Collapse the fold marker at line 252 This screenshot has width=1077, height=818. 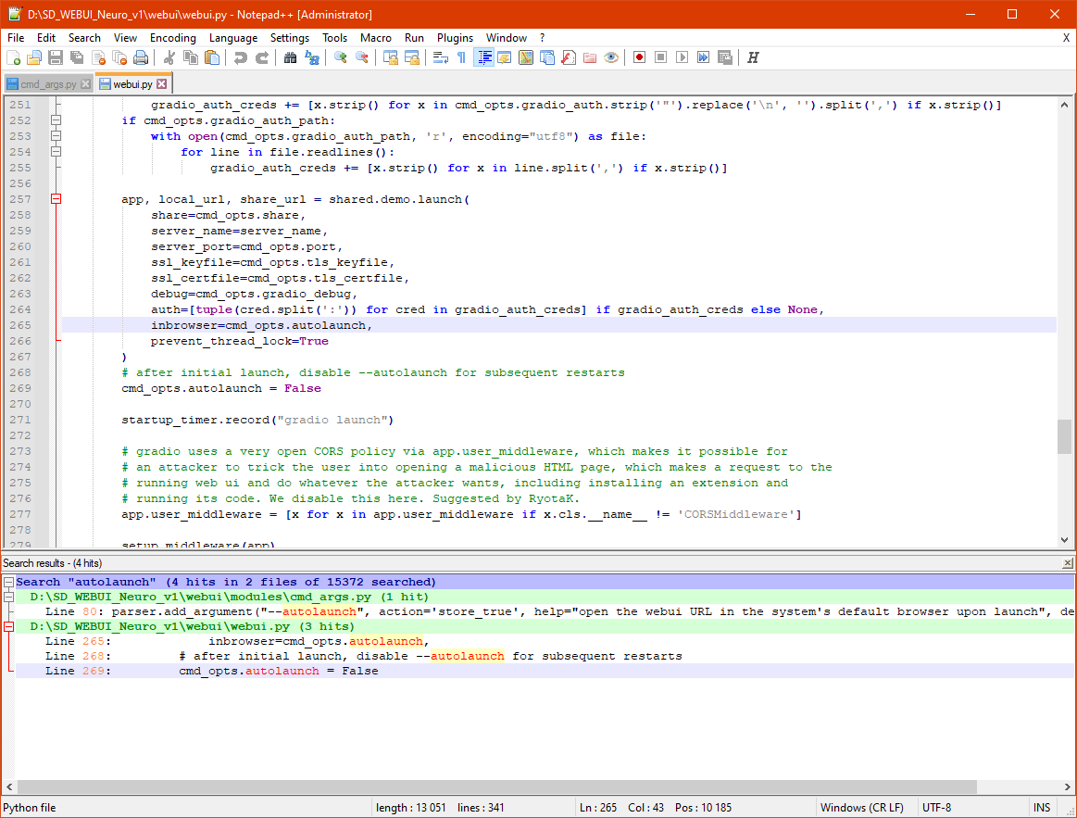point(56,120)
